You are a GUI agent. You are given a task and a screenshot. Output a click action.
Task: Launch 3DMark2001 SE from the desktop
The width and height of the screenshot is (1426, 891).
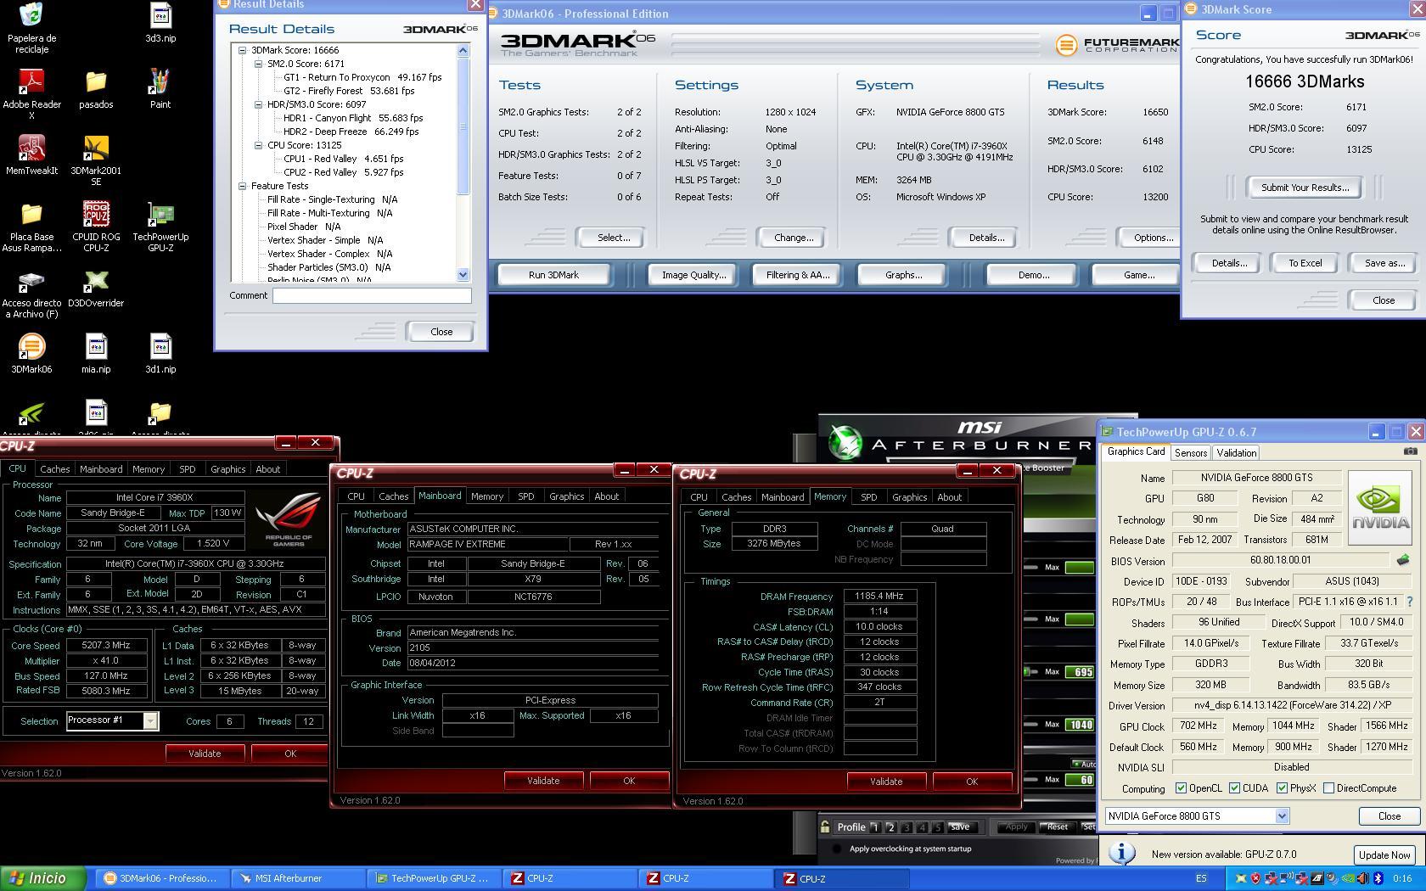tap(96, 161)
